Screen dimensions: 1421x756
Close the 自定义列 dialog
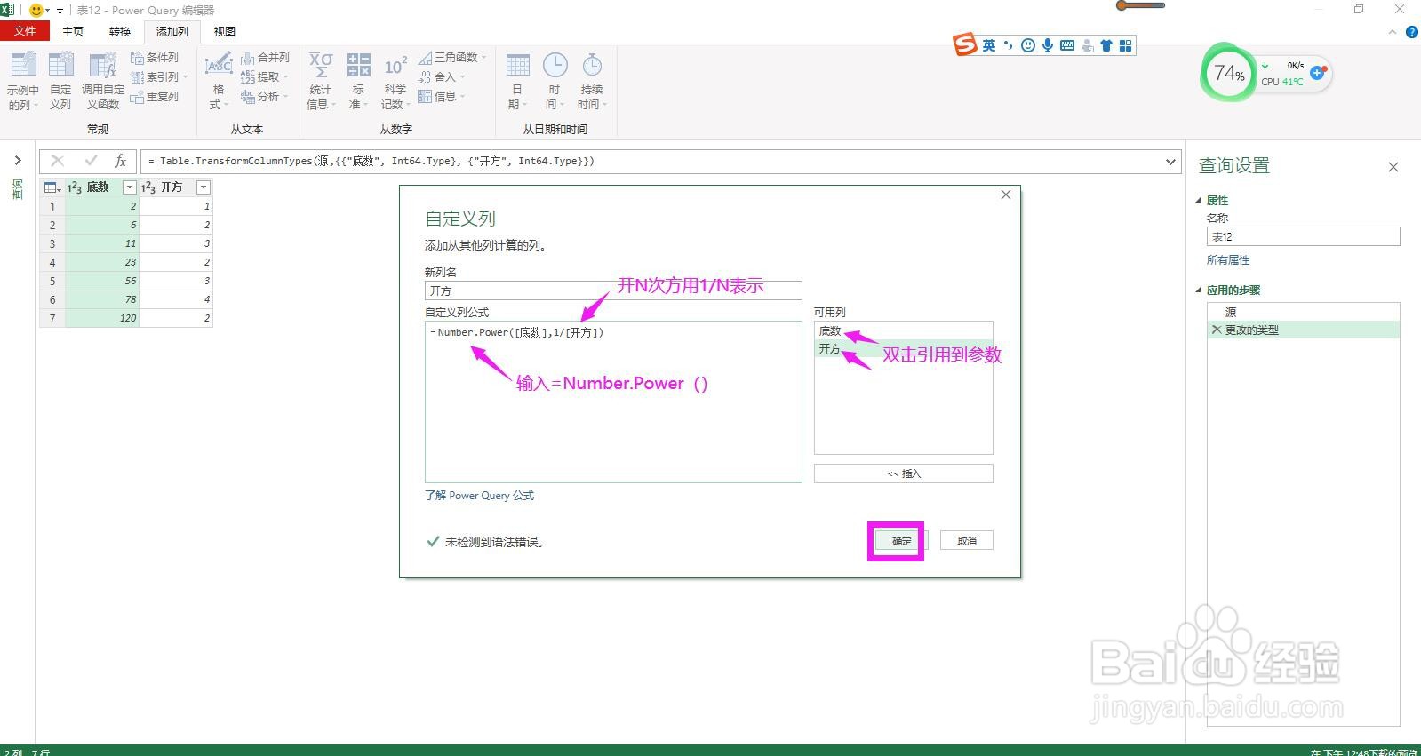(x=1006, y=195)
